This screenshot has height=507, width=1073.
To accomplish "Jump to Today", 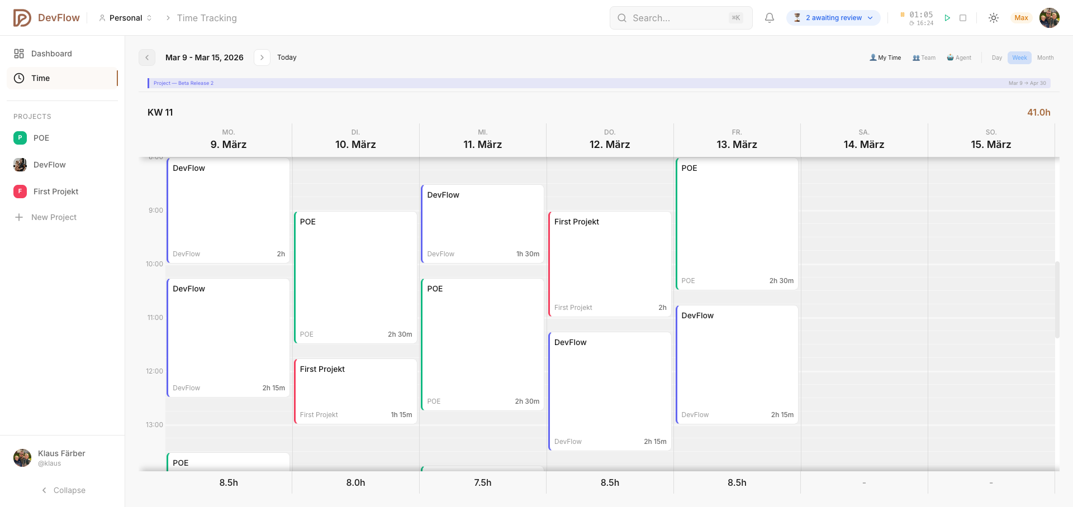I will tap(287, 57).
